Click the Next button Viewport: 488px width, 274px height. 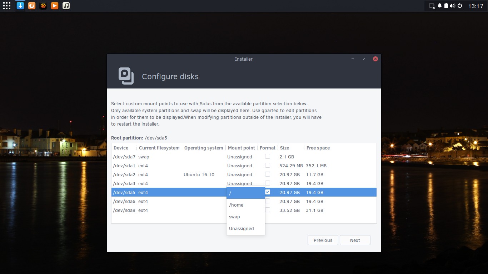coord(355,240)
